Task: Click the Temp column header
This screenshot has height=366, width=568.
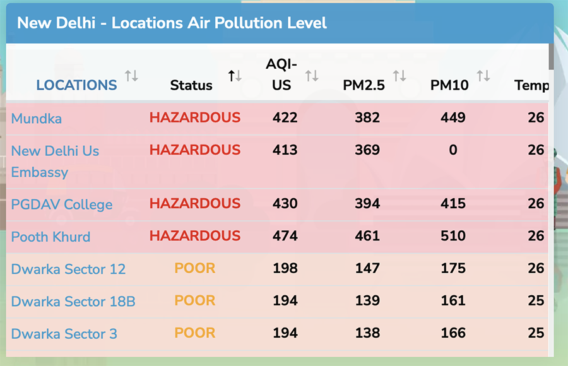Action: [x=531, y=85]
